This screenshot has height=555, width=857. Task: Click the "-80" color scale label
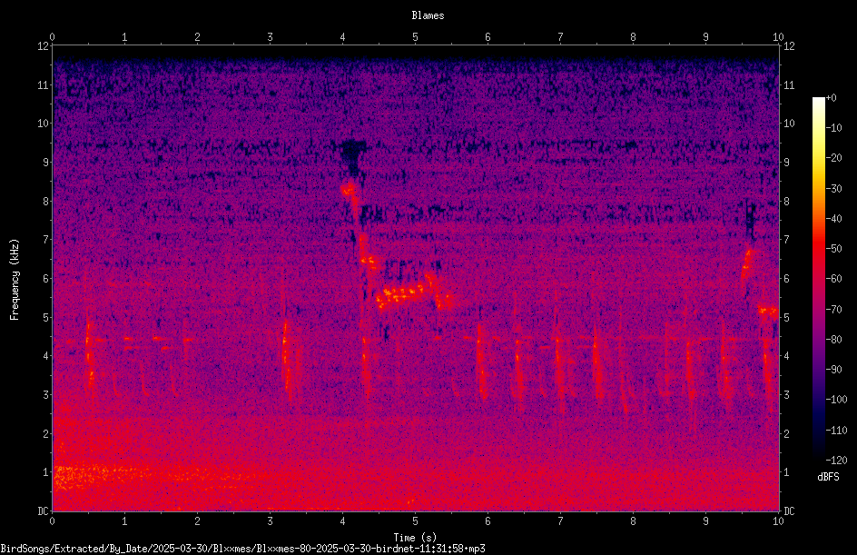pos(833,340)
